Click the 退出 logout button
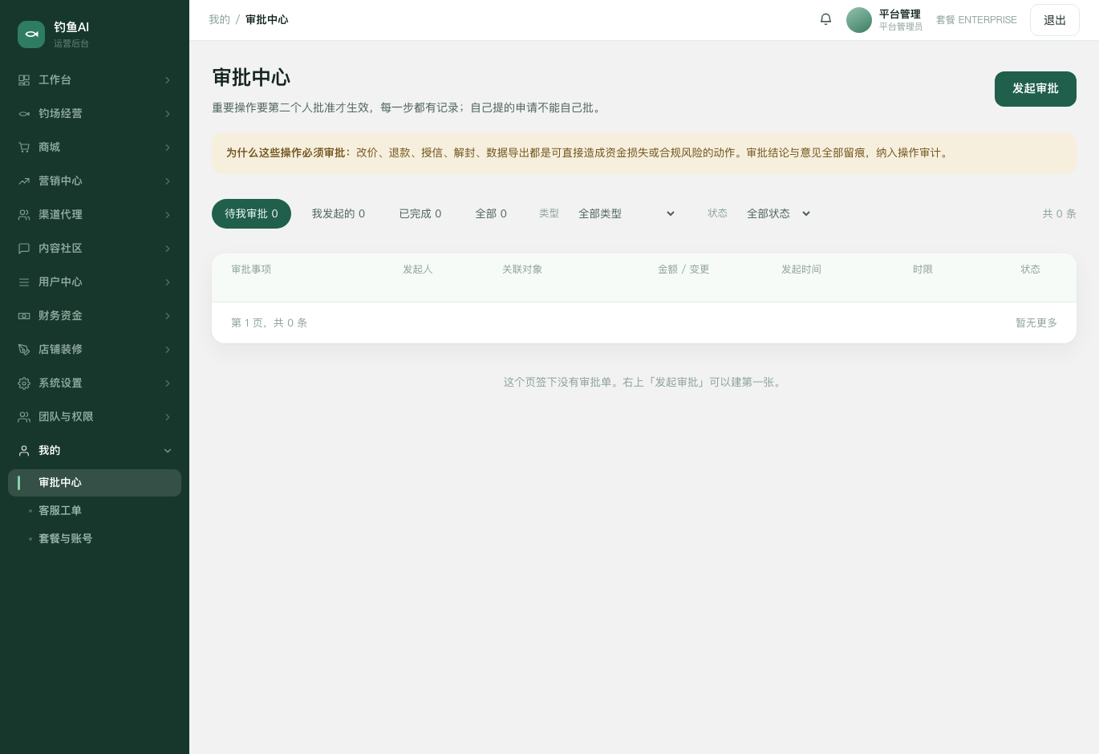The image size is (1099, 754). (x=1055, y=20)
